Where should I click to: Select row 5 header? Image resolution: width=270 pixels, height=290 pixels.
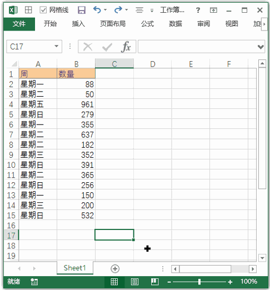point(11,114)
